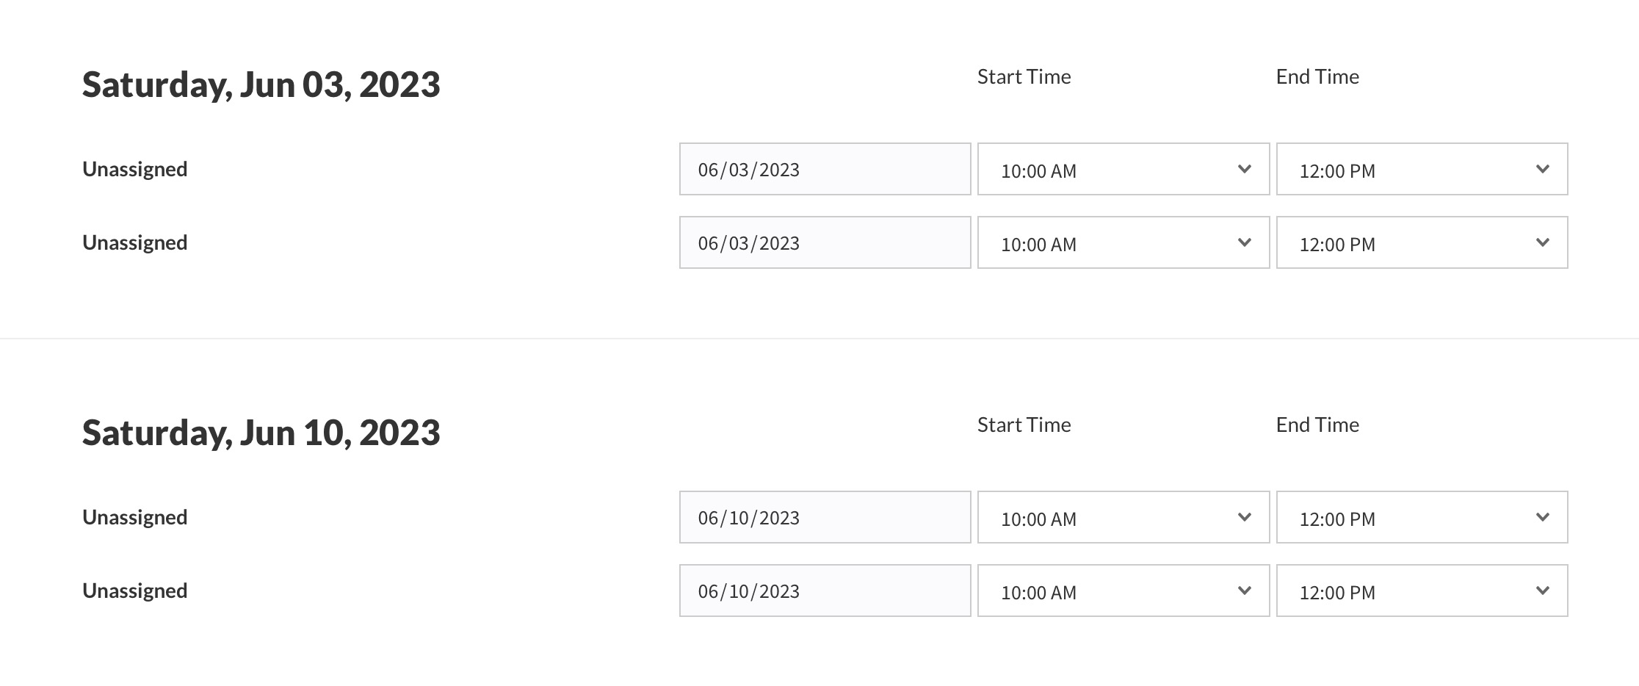1639x686 pixels.
Task: Expand start time dropdown in first Jun 10 row
Action: (x=1123, y=518)
